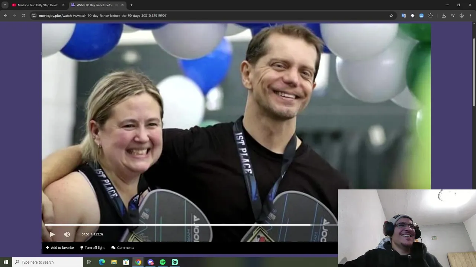Open the dark diamond extension icon
The image size is (476, 267).
pos(412,16)
